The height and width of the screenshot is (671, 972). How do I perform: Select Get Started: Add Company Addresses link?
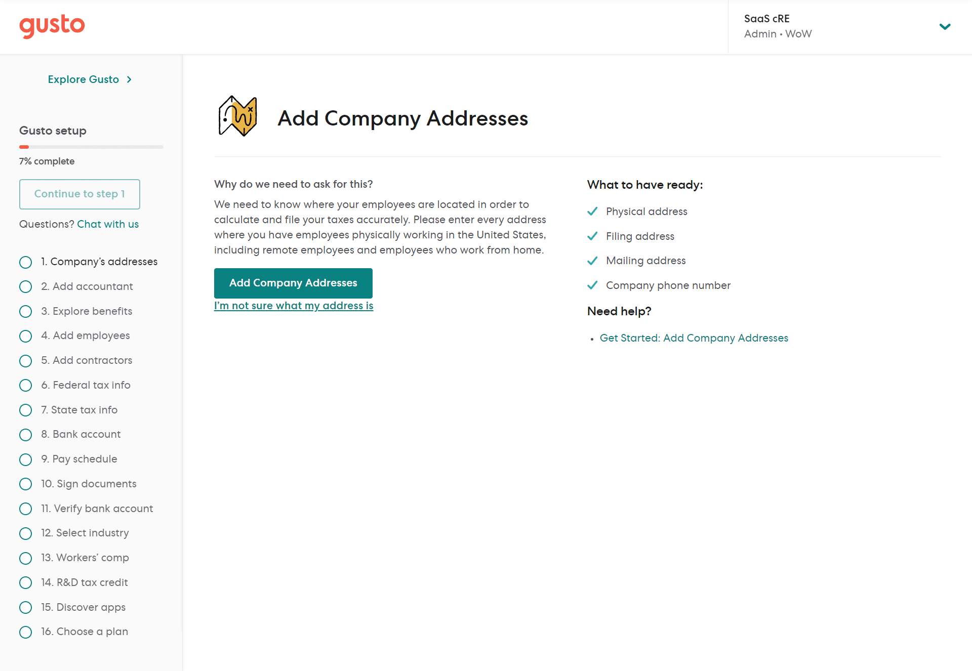pyautogui.click(x=694, y=338)
